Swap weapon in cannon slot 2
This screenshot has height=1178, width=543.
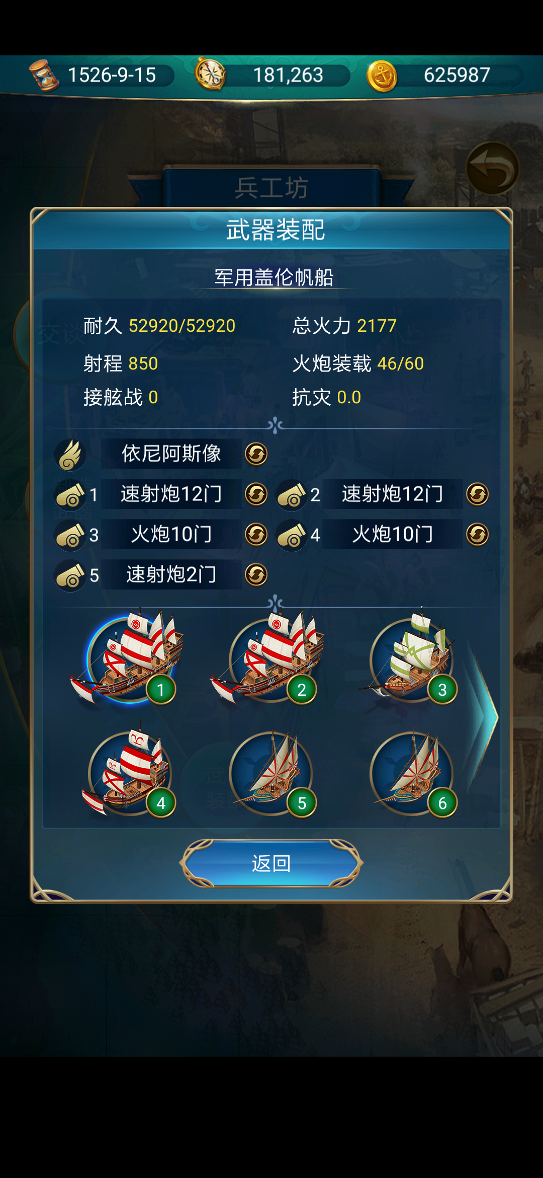pos(477,494)
